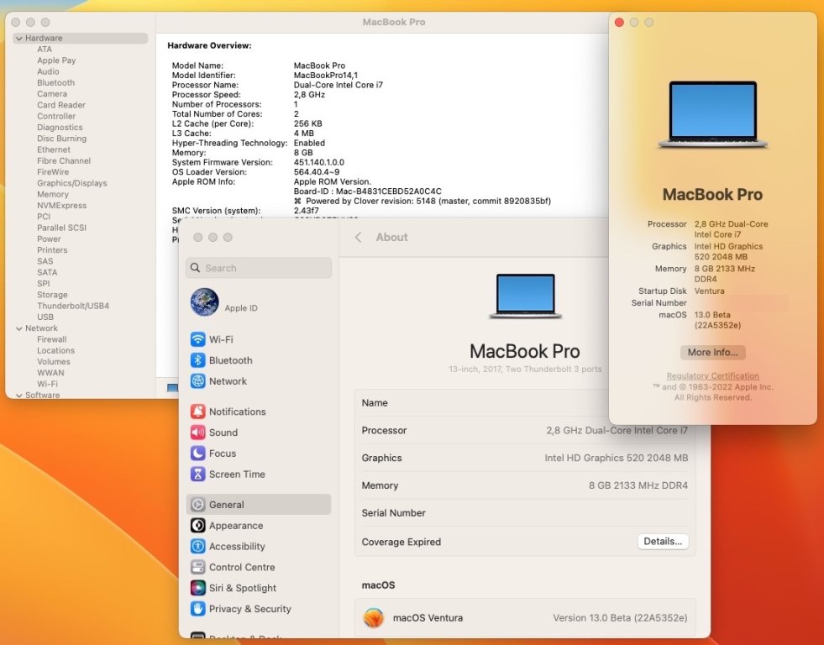This screenshot has width=824, height=645.
Task: Open the Regulatory Certification link
Action: pos(712,376)
